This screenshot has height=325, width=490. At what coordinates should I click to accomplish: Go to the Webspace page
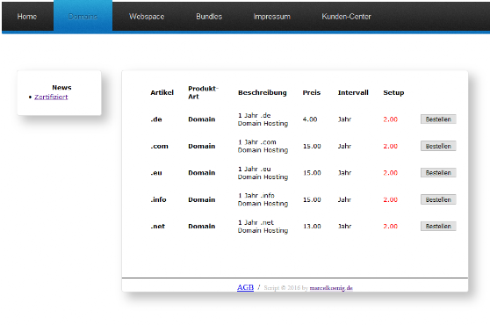(147, 17)
